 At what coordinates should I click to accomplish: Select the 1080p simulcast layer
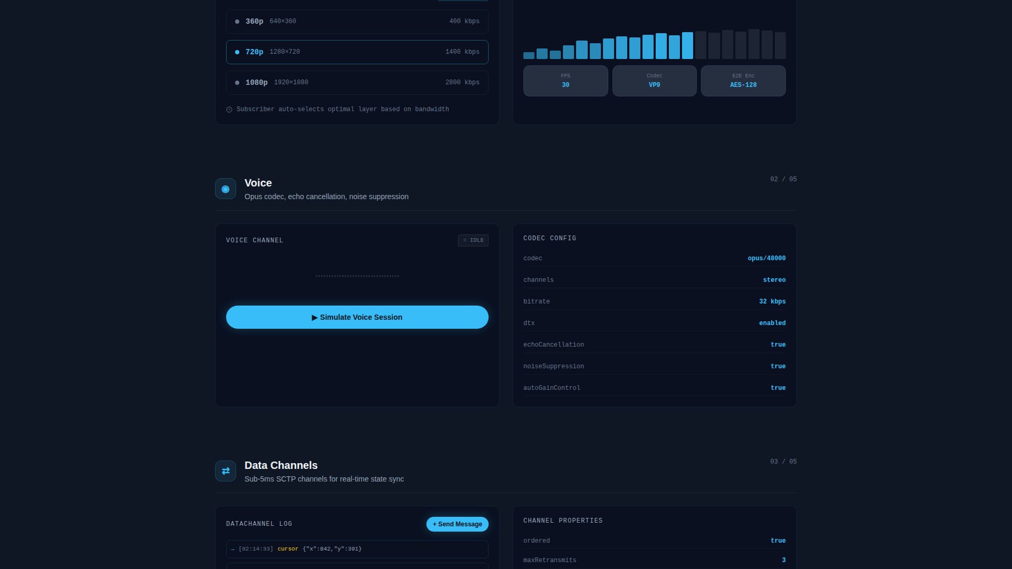pos(357,83)
